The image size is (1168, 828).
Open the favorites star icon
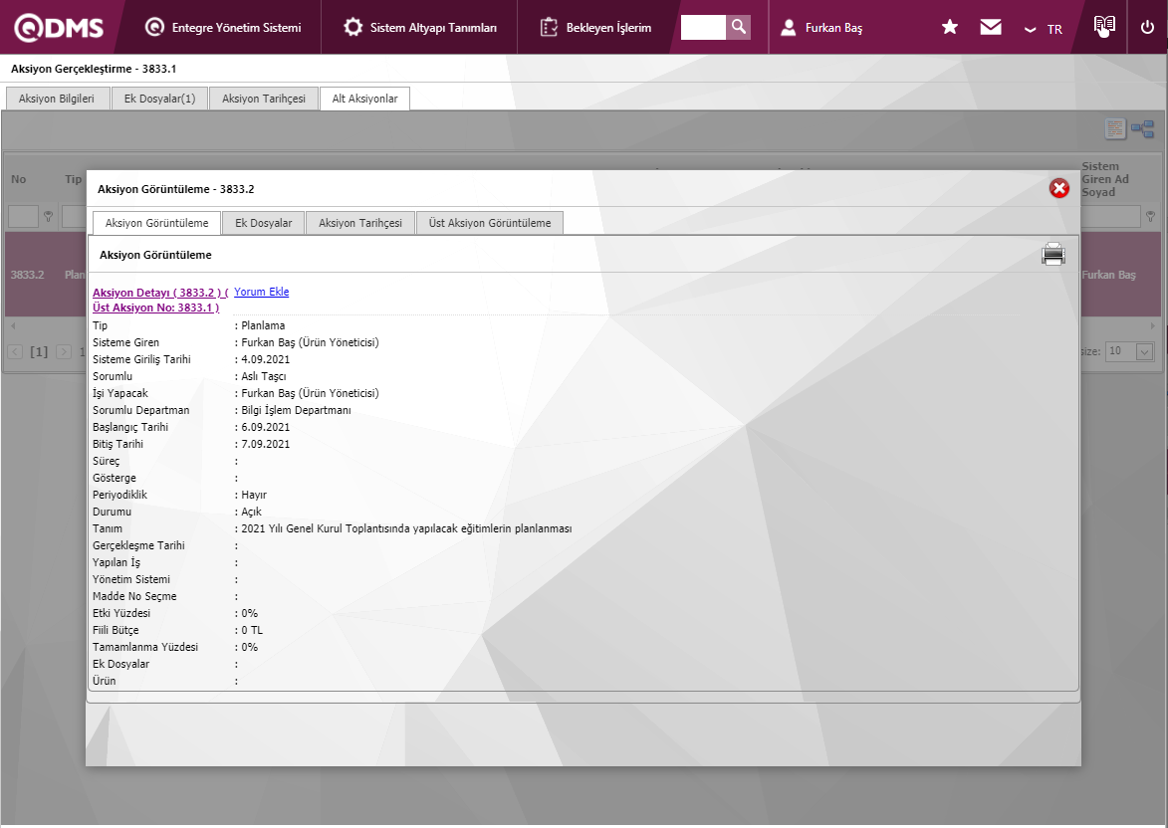(x=950, y=27)
